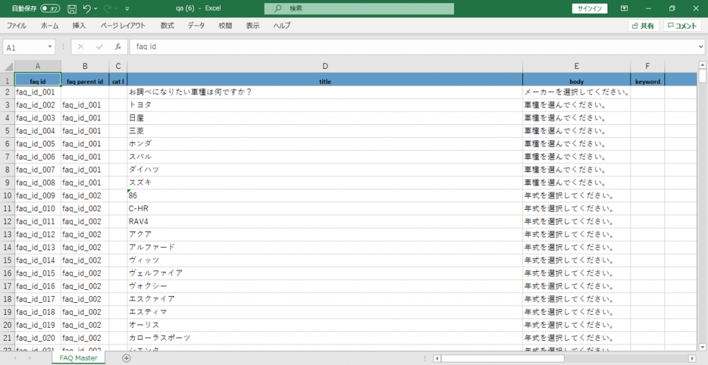The width and height of the screenshot is (708, 365).
Task: Click the カローラスポーツ cell
Action: pyautogui.click(x=325, y=338)
